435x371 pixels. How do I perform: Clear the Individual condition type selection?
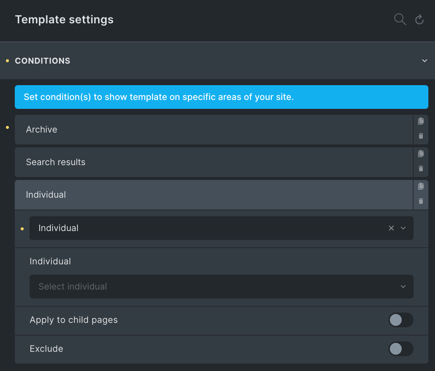pos(391,228)
